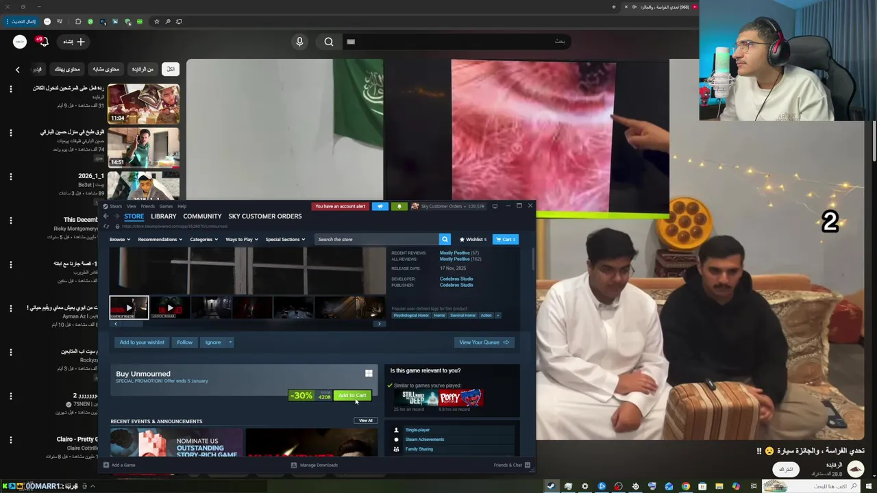Open the COMMUNITY tab

click(x=202, y=216)
